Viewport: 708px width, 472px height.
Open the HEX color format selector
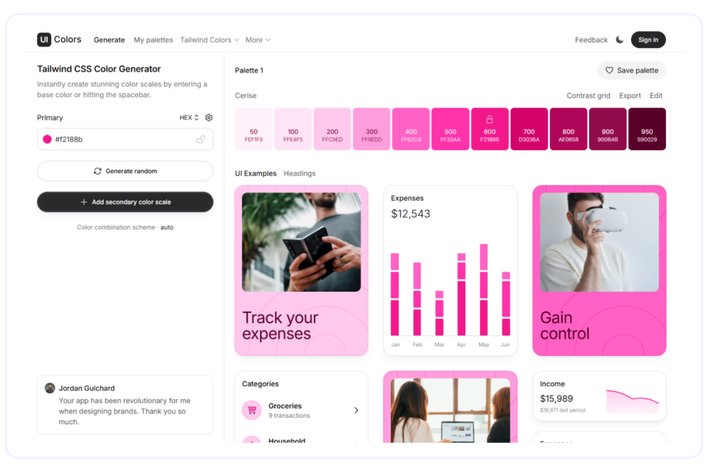pyautogui.click(x=189, y=117)
